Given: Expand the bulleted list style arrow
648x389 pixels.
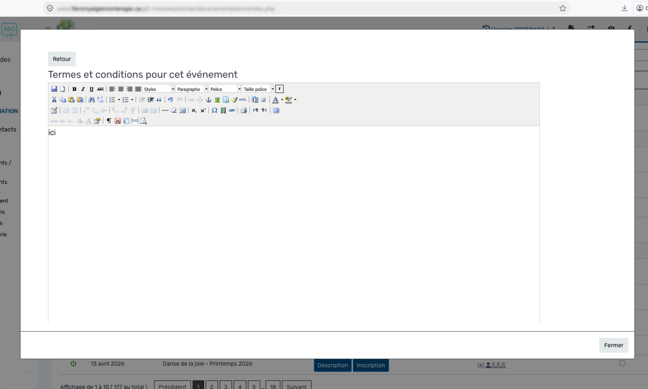Looking at the screenshot, I should click(x=119, y=100).
